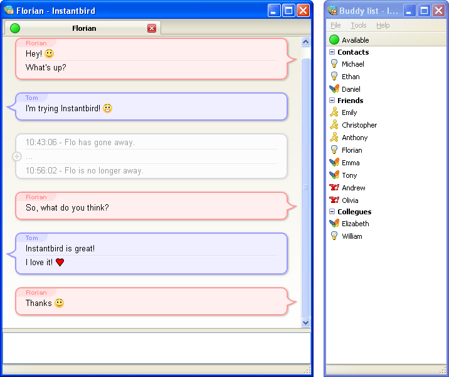Open the Help menu
The image size is (449, 377).
click(383, 25)
